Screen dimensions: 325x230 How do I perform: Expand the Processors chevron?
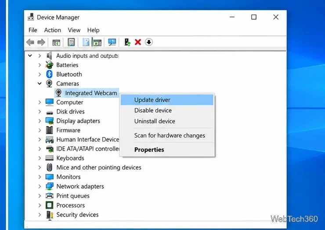coord(40,205)
